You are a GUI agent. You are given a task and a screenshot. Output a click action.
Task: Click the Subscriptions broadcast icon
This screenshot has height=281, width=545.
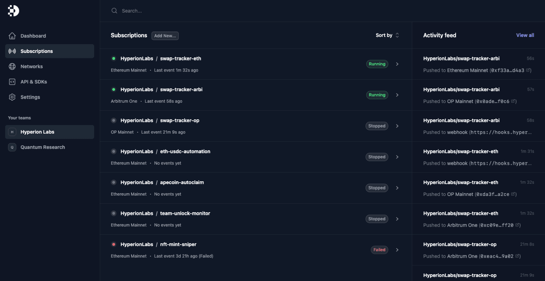coord(12,51)
